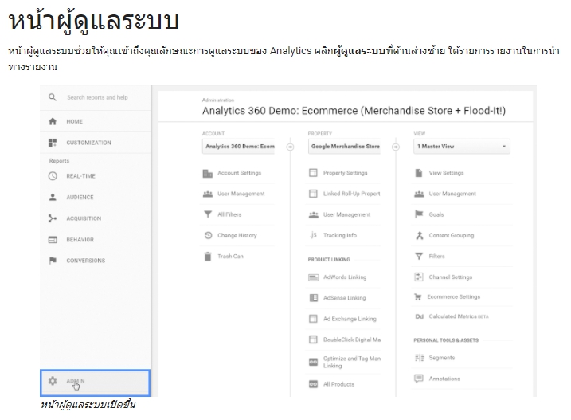Click the account User Management people icon
This screenshot has width=571, height=420.
tap(208, 194)
